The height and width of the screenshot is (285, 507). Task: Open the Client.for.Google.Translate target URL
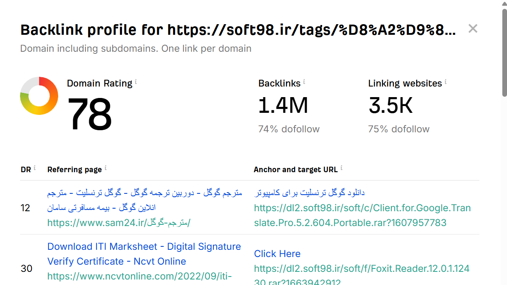(x=362, y=215)
